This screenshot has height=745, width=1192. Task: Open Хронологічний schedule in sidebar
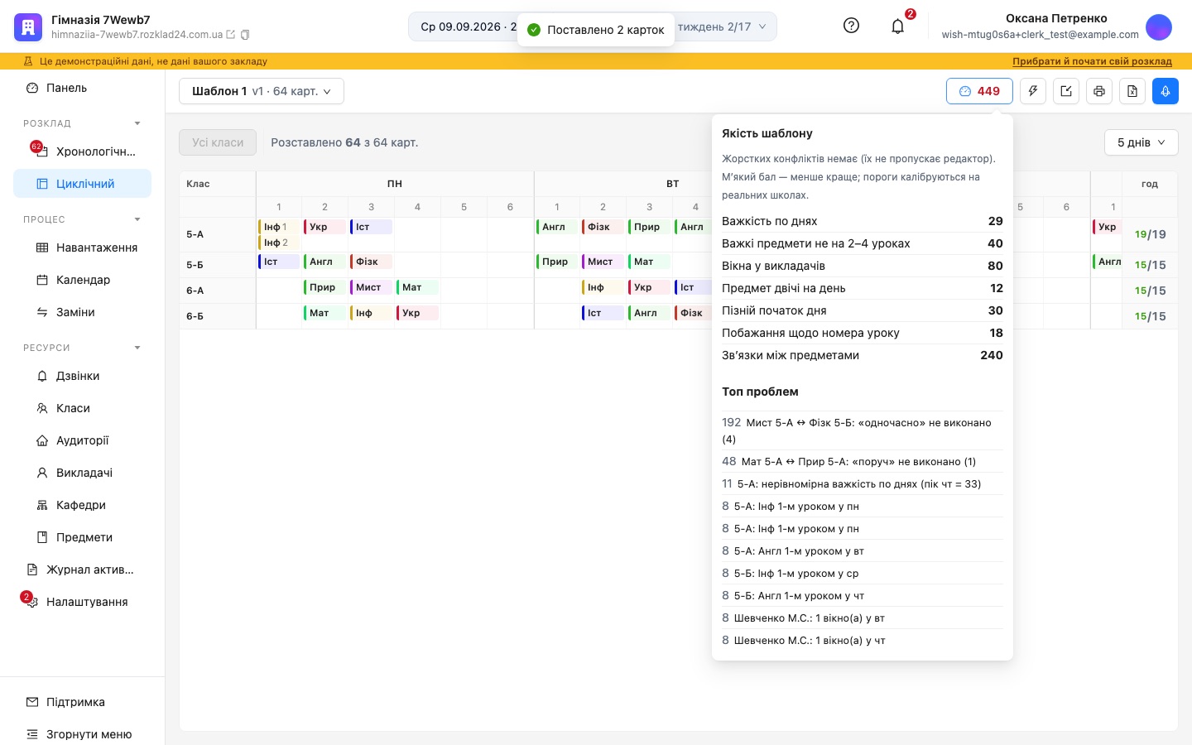coord(82,151)
